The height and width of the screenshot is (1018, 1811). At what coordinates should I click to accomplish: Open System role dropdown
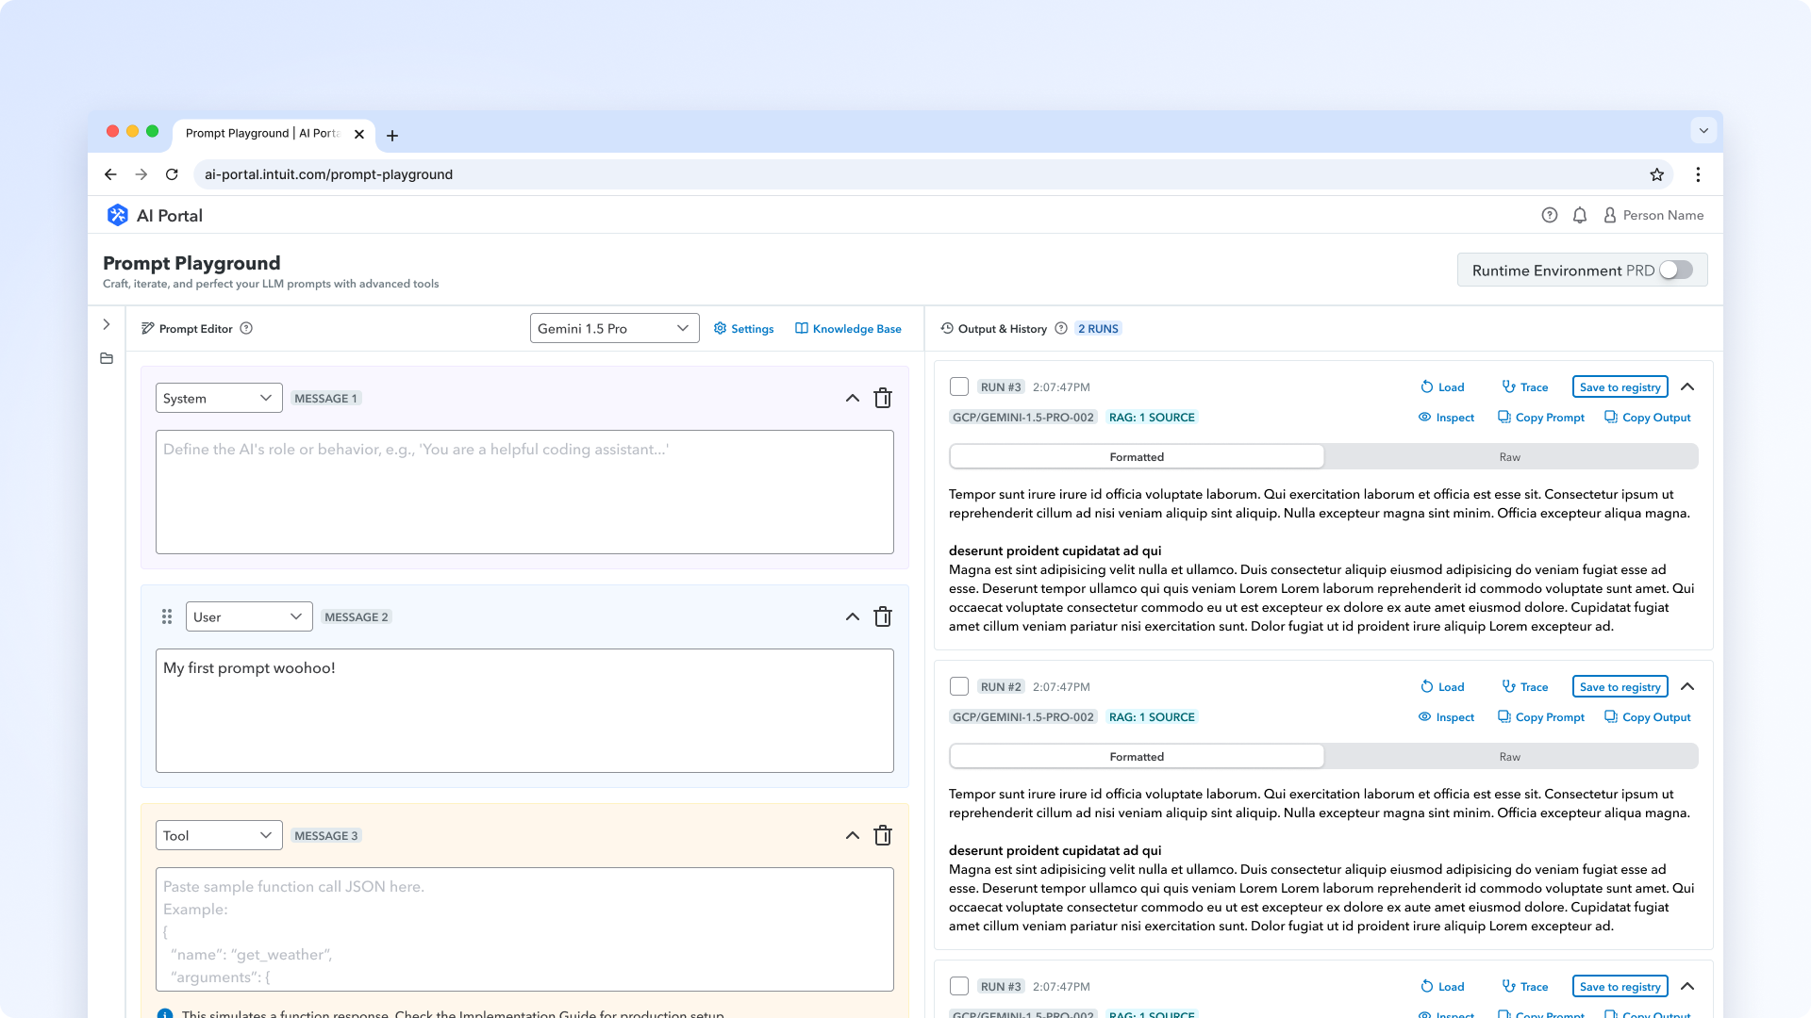coord(219,398)
